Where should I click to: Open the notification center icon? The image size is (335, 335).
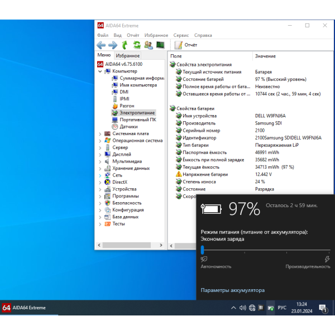tap(323, 308)
